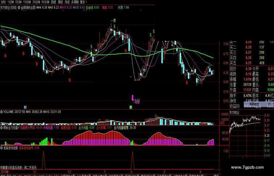Click the 顶 marker at the chart peak

(113, 21)
